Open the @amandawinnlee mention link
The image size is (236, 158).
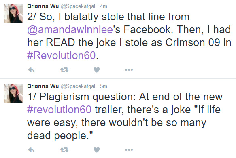(x=70, y=29)
